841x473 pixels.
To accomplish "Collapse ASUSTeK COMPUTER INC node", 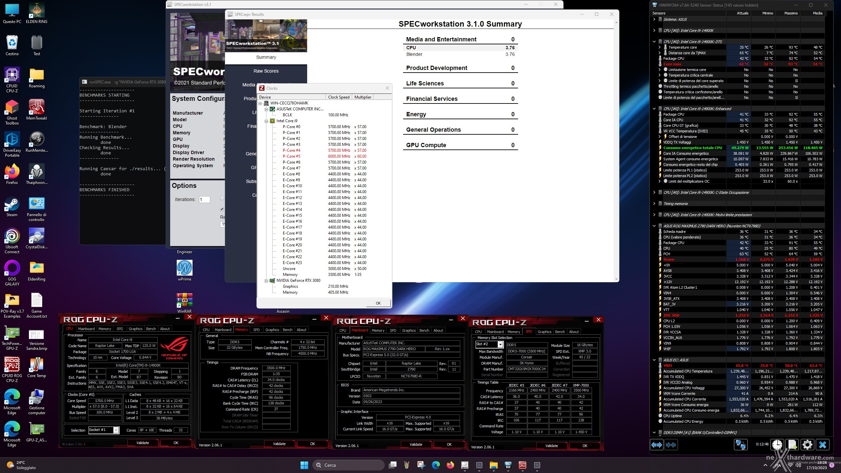I will [266, 109].
